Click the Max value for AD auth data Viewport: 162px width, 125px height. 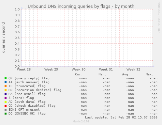click(154, 102)
